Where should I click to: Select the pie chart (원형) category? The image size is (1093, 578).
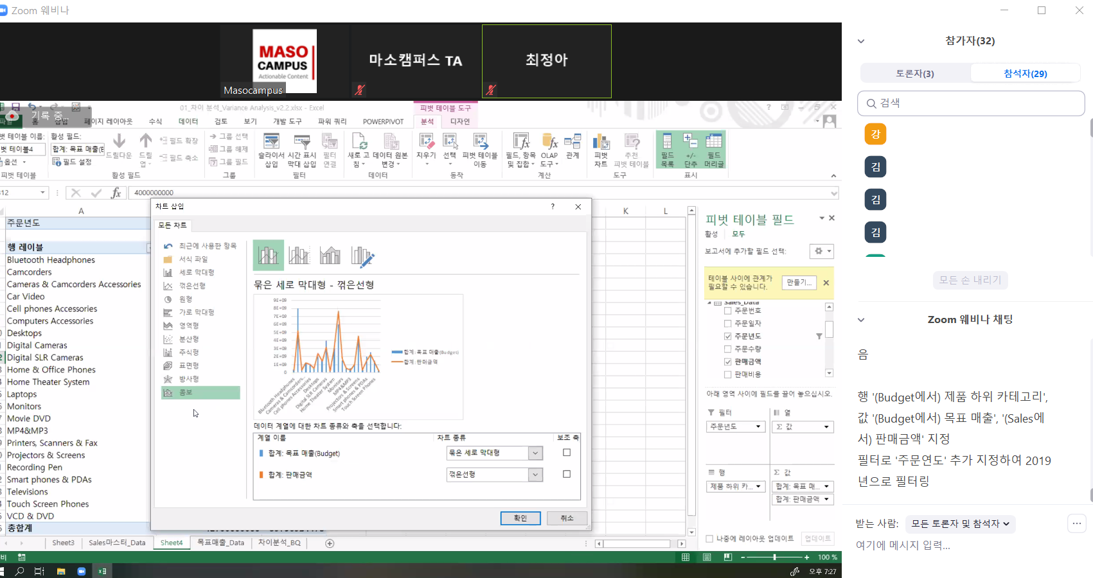[185, 299]
